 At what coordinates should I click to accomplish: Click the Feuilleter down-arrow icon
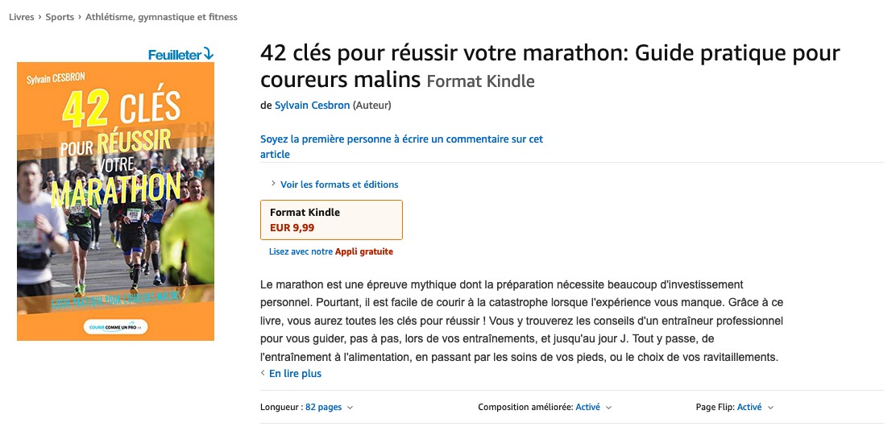pos(209,54)
